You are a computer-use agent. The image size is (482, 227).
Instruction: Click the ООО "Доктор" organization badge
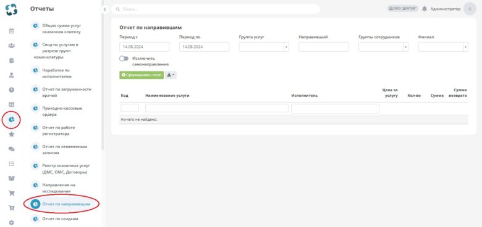coord(403,9)
